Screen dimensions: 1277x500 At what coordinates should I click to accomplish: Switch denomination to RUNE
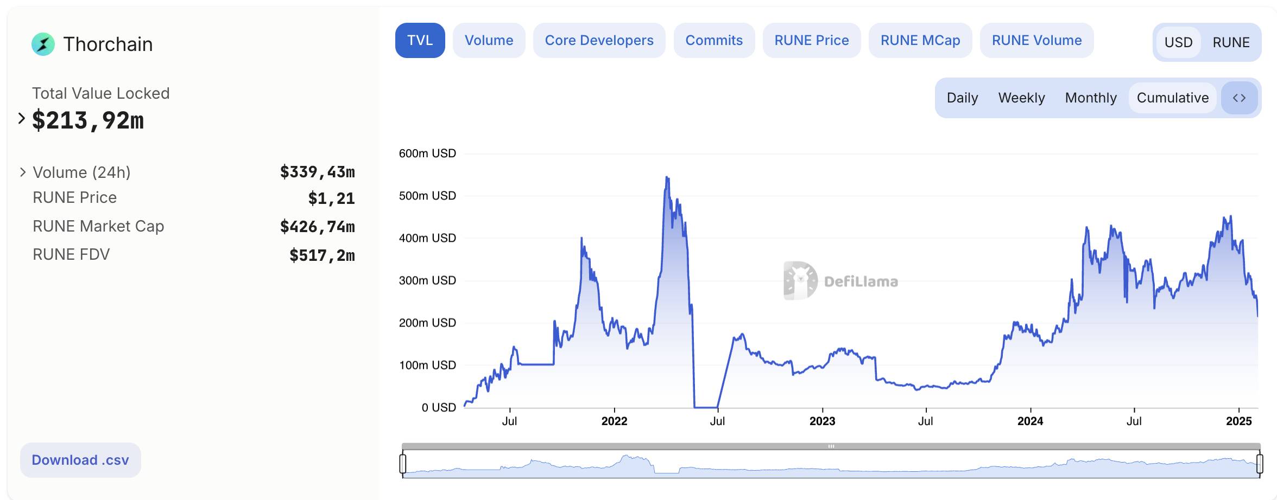click(x=1231, y=42)
